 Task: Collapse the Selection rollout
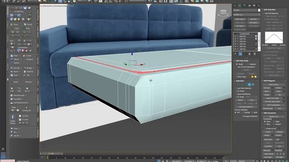[x=240, y=81]
